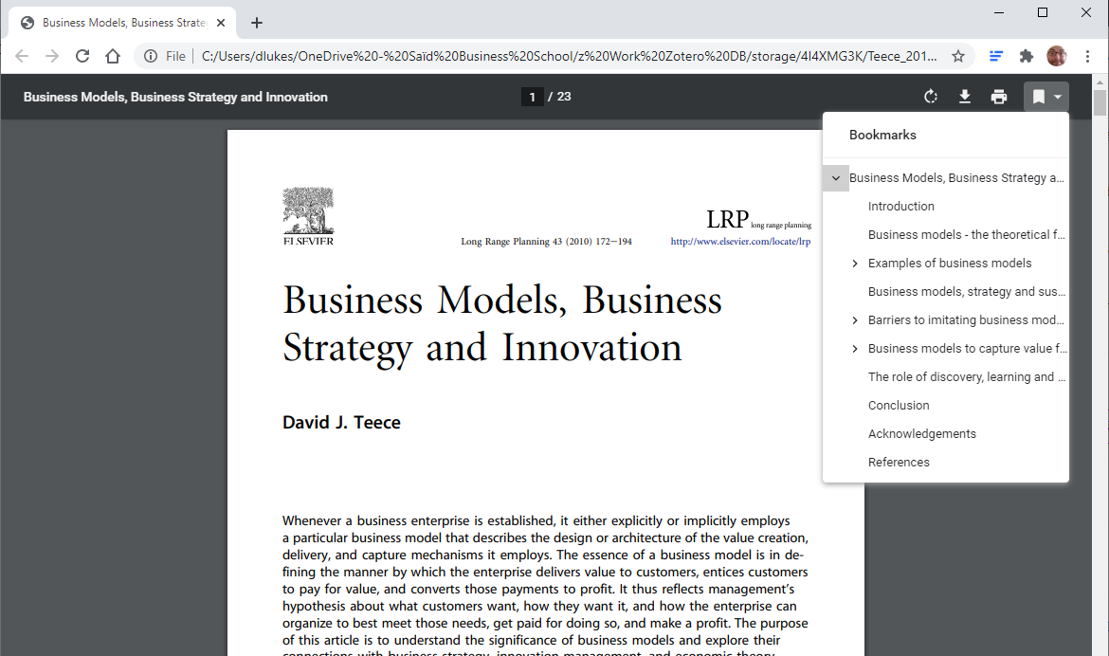
Task: Click the scrollbar up arrow
Action: coord(1100,82)
